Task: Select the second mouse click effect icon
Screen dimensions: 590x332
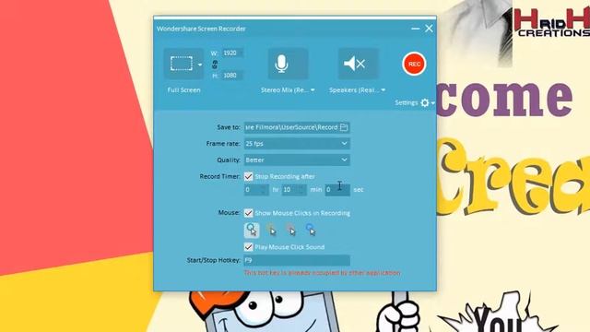Action: pyautogui.click(x=271, y=230)
